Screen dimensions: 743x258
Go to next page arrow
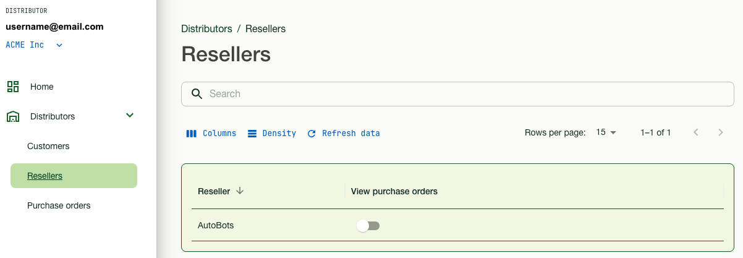point(720,132)
